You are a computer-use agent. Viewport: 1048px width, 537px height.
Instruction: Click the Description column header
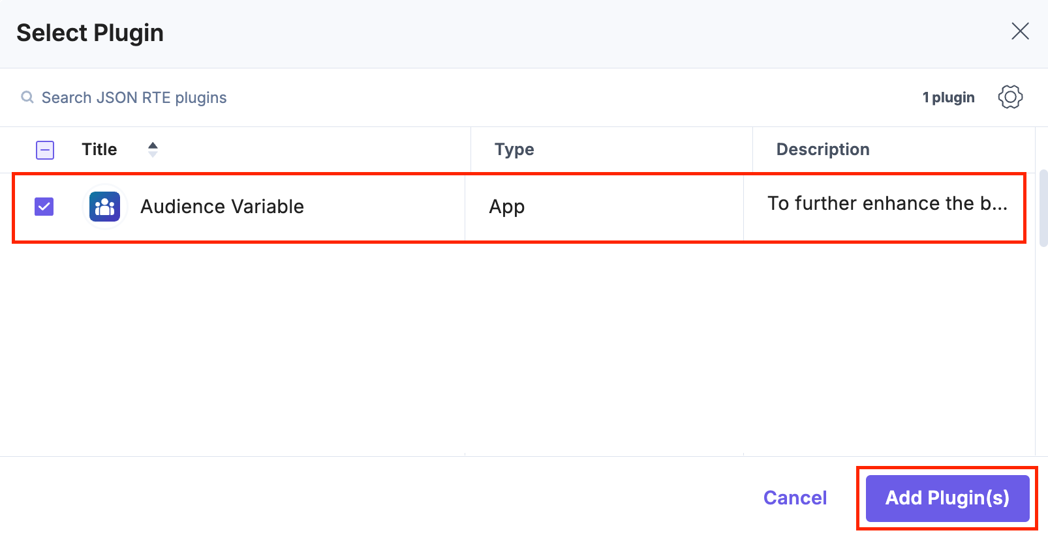(823, 149)
